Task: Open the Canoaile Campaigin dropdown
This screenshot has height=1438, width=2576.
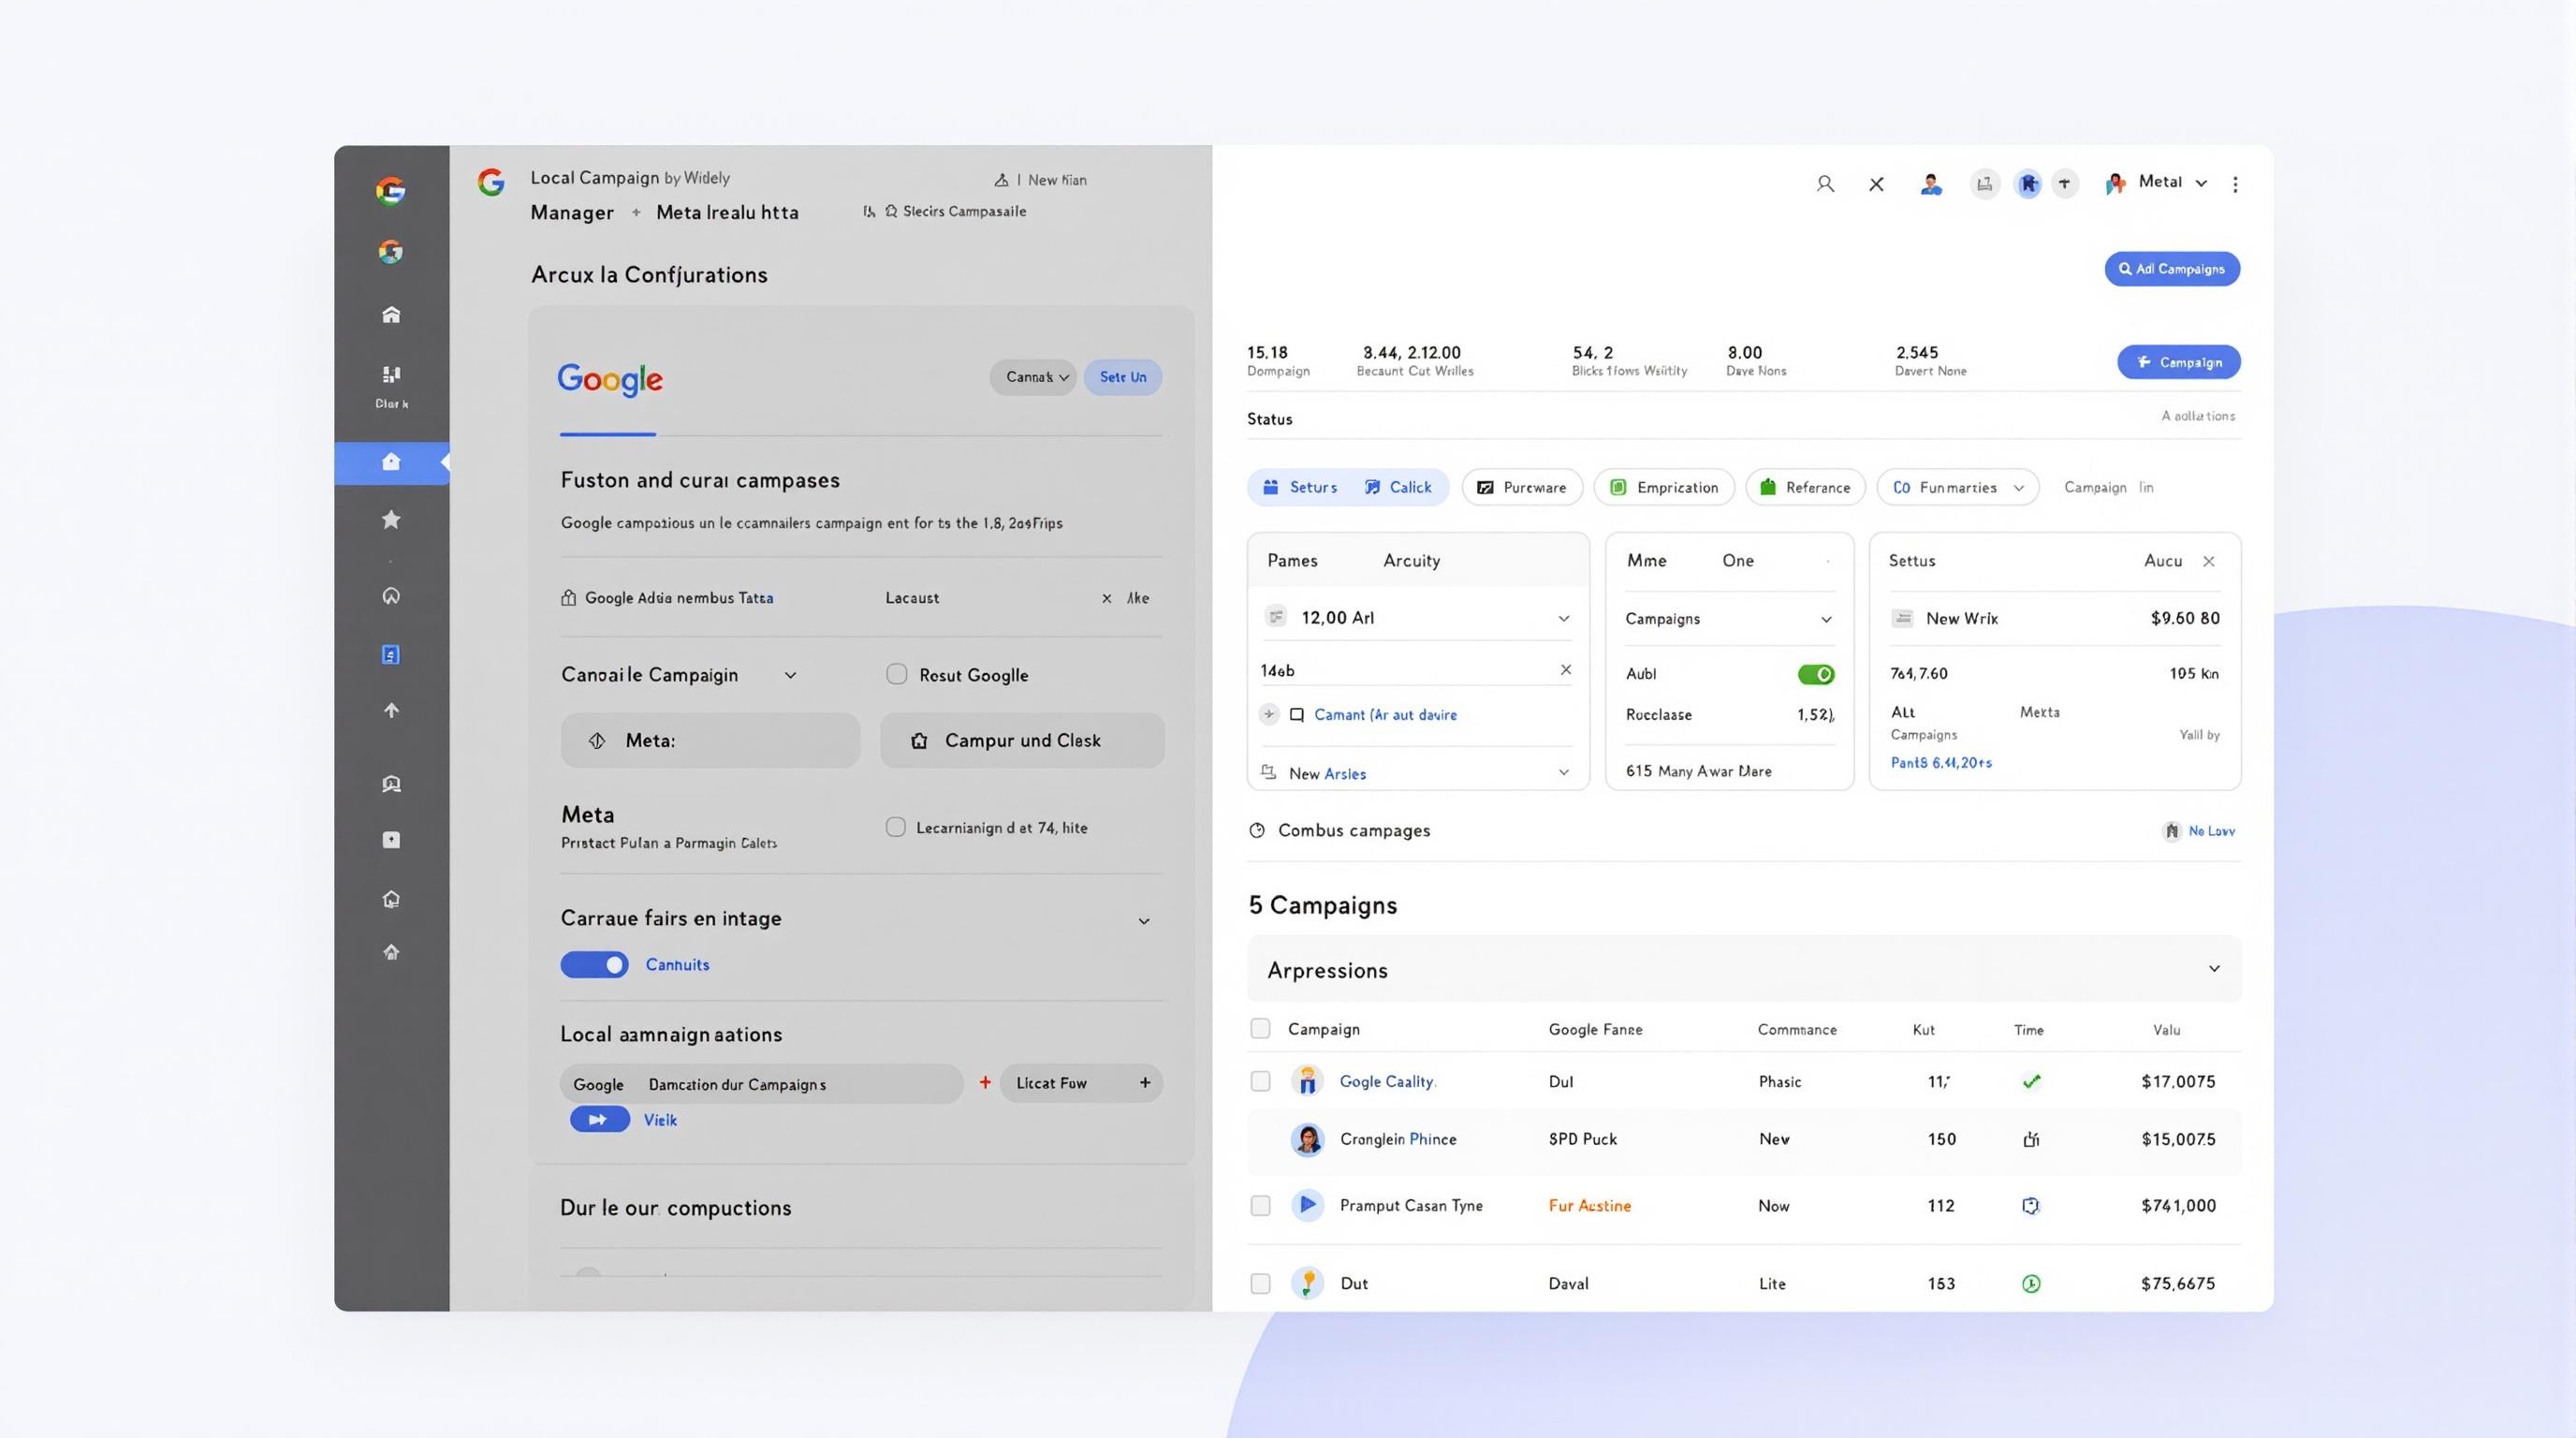Action: click(x=679, y=675)
